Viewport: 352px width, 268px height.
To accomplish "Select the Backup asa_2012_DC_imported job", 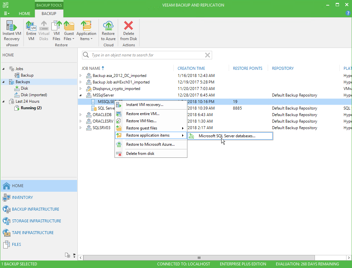I will (119, 76).
